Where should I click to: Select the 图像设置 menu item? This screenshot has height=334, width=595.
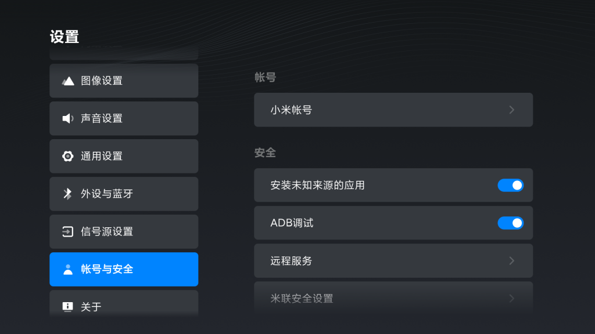(124, 81)
